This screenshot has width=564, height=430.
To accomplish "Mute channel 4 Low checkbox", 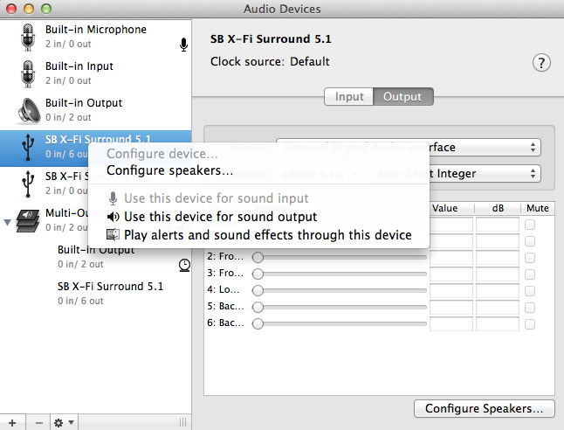I will [x=530, y=291].
